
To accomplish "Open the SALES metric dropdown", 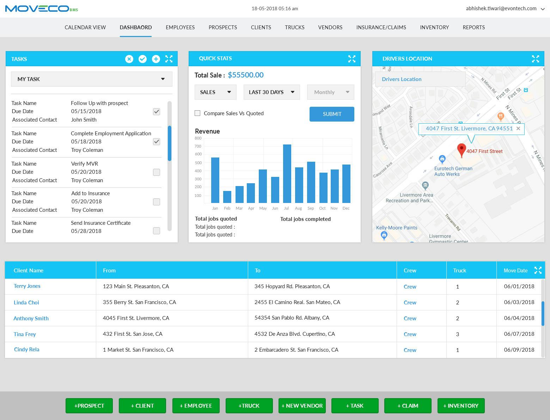I will [215, 92].
